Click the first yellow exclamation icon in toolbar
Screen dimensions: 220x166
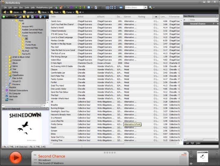[x=80, y=8]
